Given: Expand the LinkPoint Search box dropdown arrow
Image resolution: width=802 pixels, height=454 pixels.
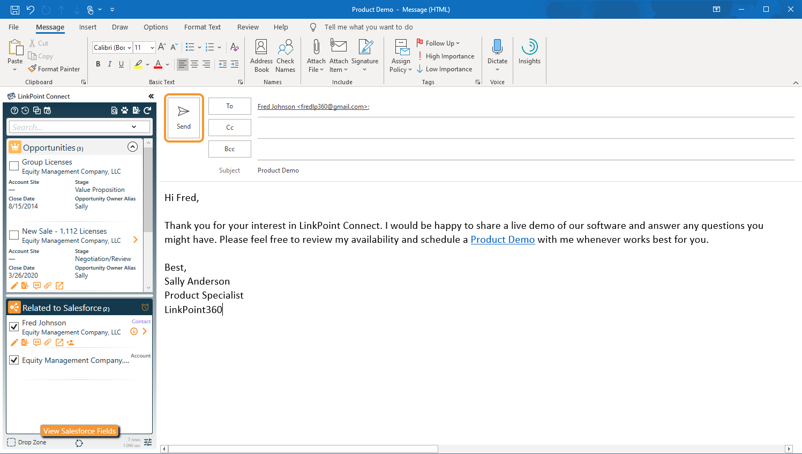Looking at the screenshot, I should click(134, 127).
